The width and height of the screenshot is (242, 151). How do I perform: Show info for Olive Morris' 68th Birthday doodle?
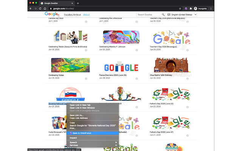tap(188, 79)
